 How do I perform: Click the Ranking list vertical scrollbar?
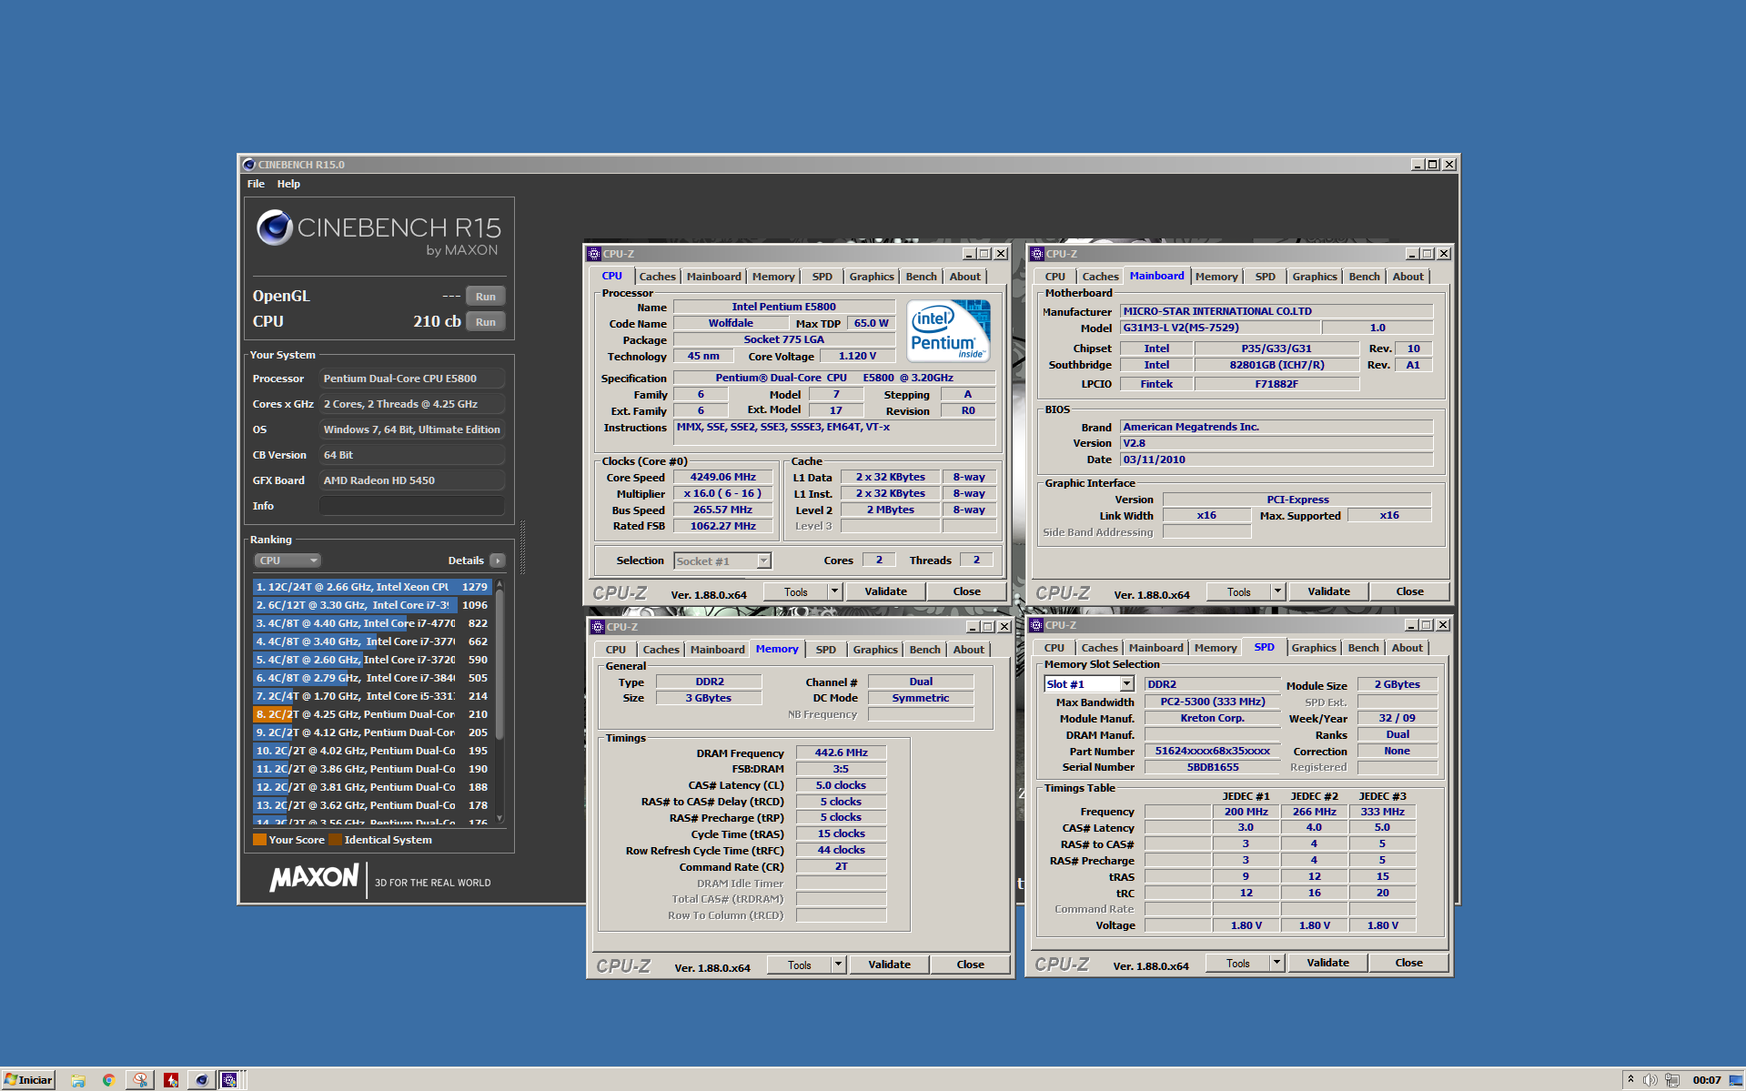tap(500, 702)
